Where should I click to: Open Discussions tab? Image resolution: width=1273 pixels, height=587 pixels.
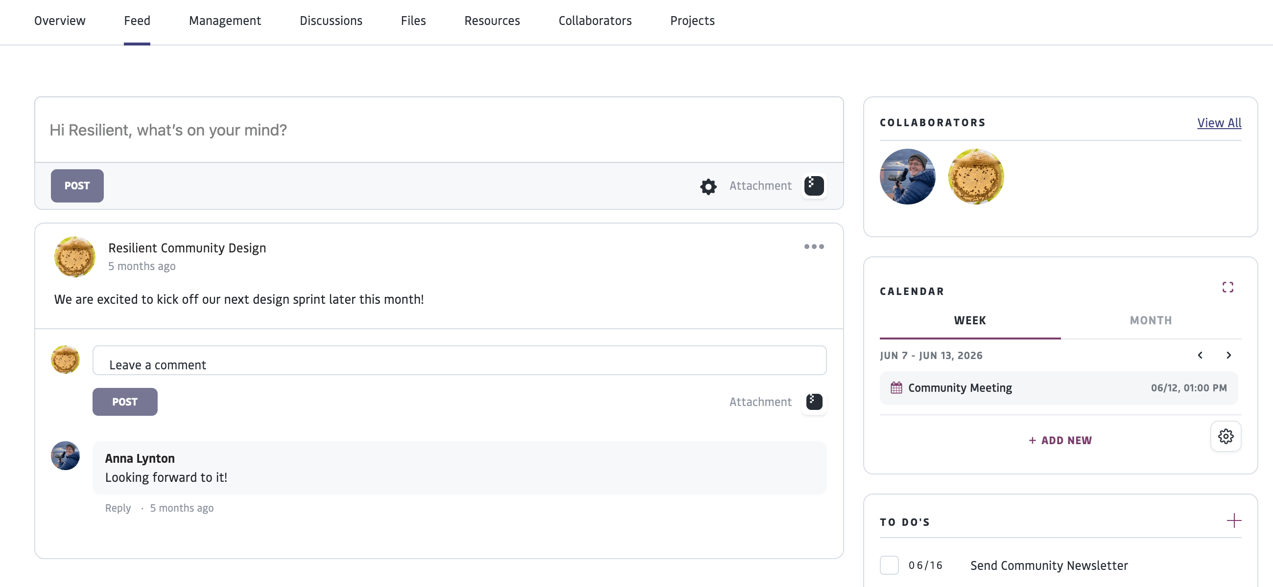[x=331, y=21]
